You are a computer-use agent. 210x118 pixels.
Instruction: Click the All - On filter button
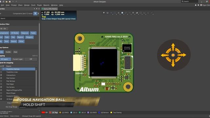coord(3,29)
